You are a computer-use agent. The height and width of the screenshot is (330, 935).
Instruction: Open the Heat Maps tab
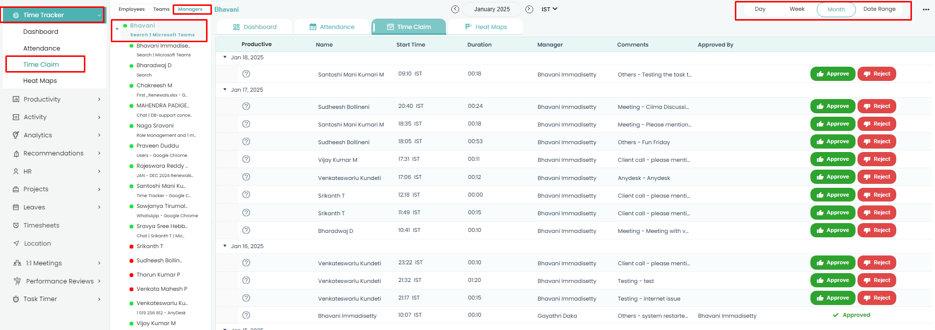point(486,27)
